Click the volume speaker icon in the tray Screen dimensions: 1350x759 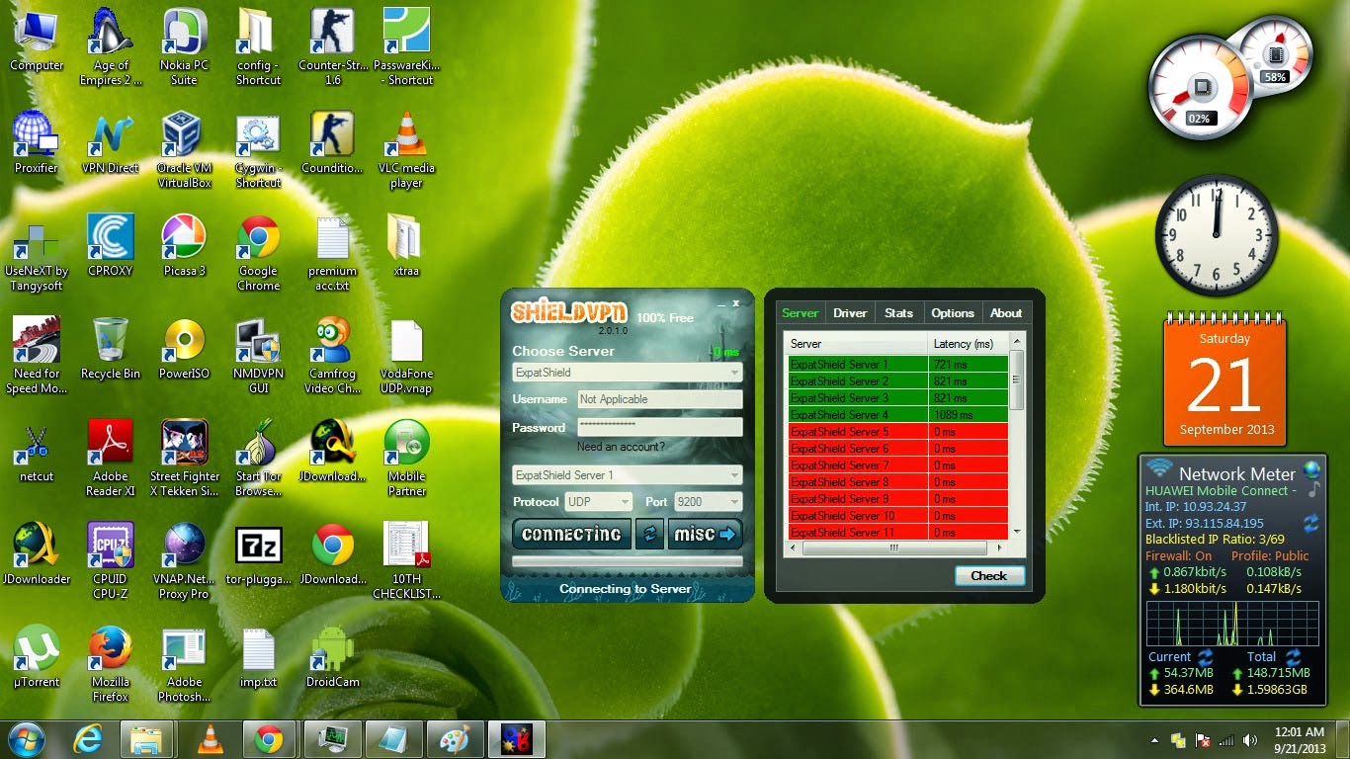pos(1250,739)
